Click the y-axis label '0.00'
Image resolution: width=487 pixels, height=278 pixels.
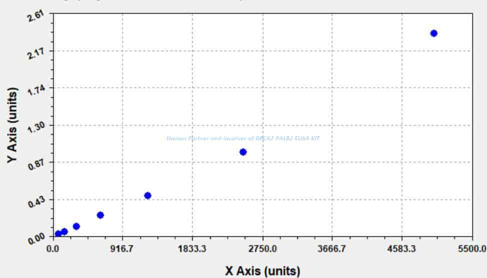(x=36, y=239)
